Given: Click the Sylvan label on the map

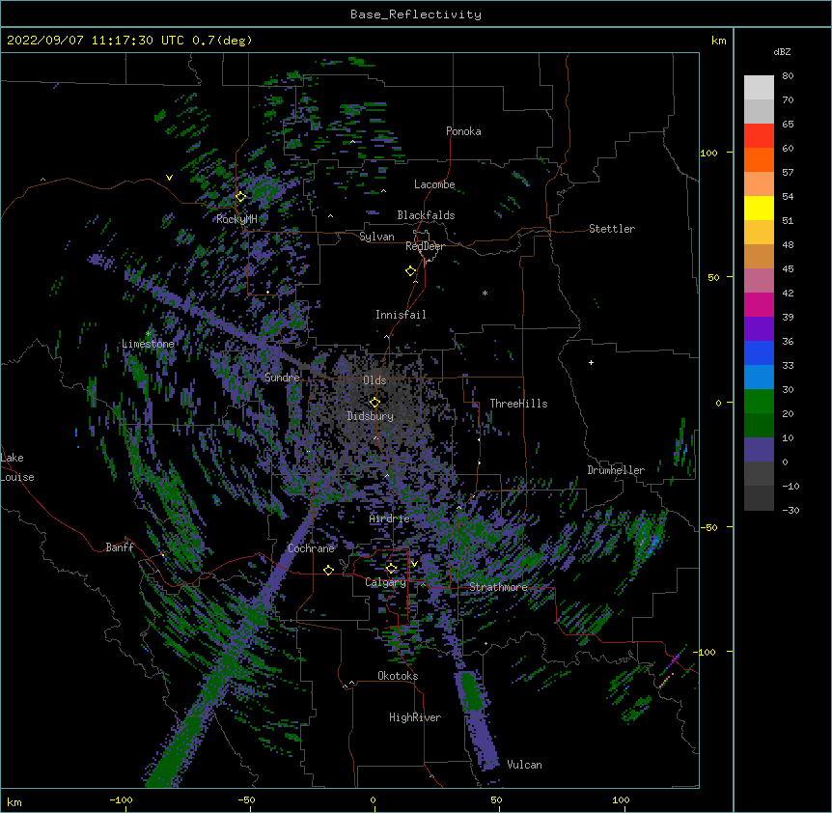Looking at the screenshot, I should coord(376,237).
